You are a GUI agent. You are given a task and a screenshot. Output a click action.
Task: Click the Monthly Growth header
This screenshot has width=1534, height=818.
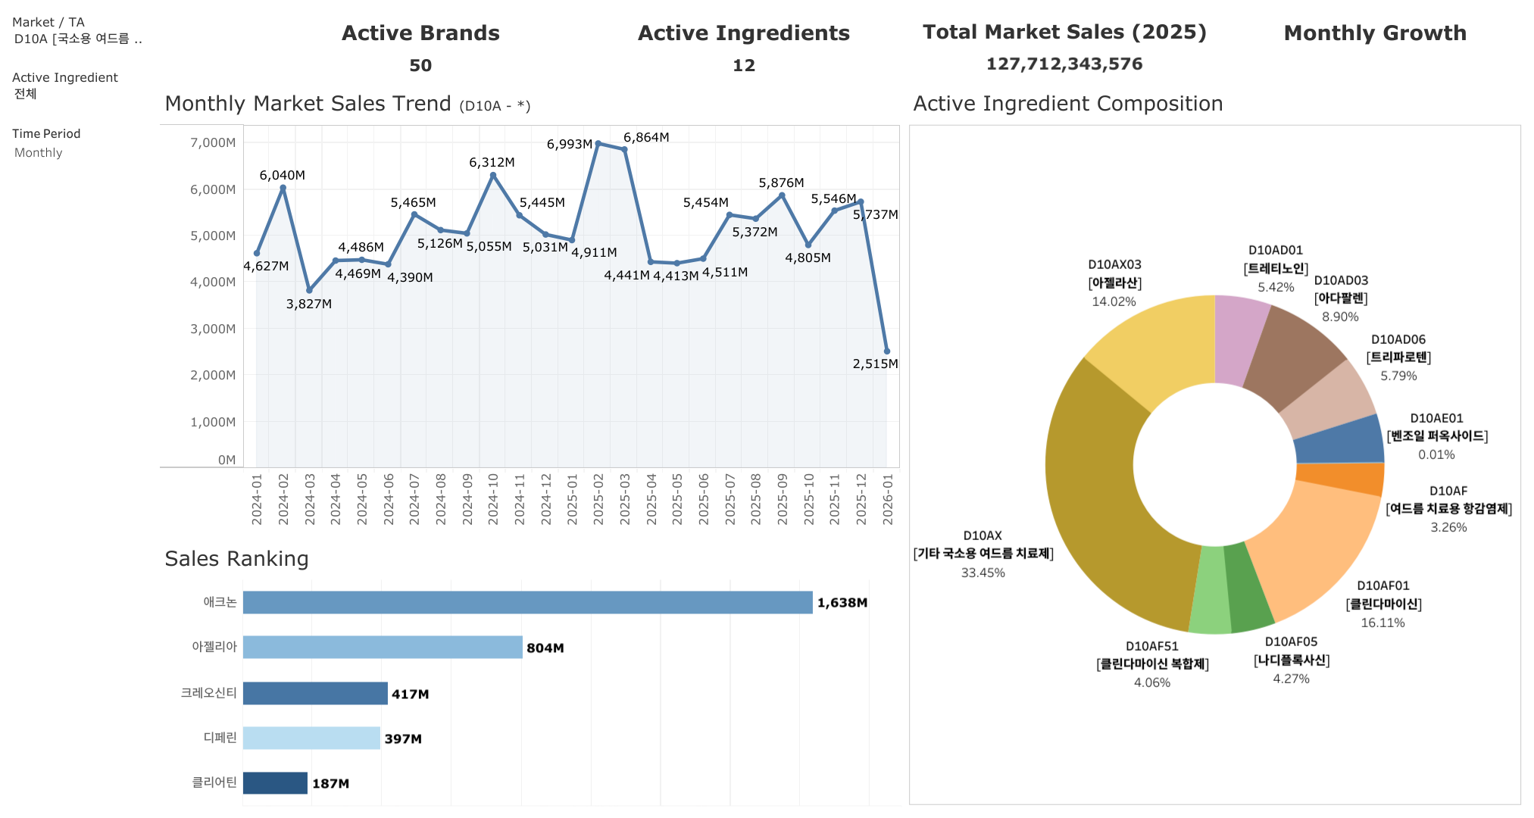(x=1375, y=33)
